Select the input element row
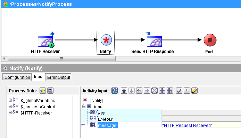This screenshot has width=241, height=138. tap(99, 107)
